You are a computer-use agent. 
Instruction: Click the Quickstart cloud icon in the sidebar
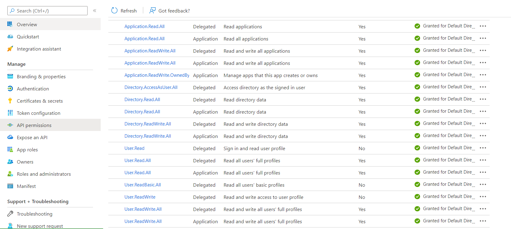click(10, 37)
